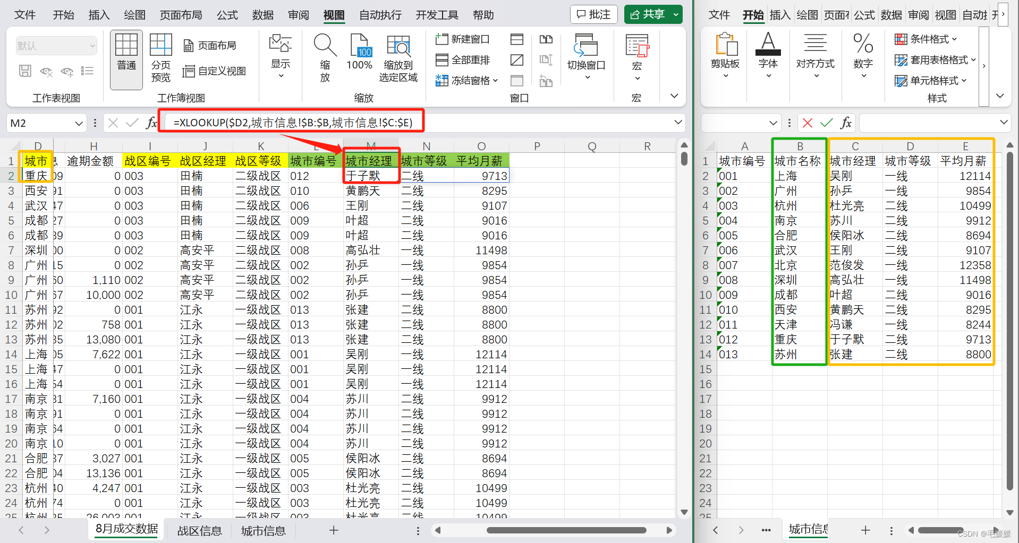Open the Developer (开发工具) tab
This screenshot has width=1019, height=543.
pos(437,15)
